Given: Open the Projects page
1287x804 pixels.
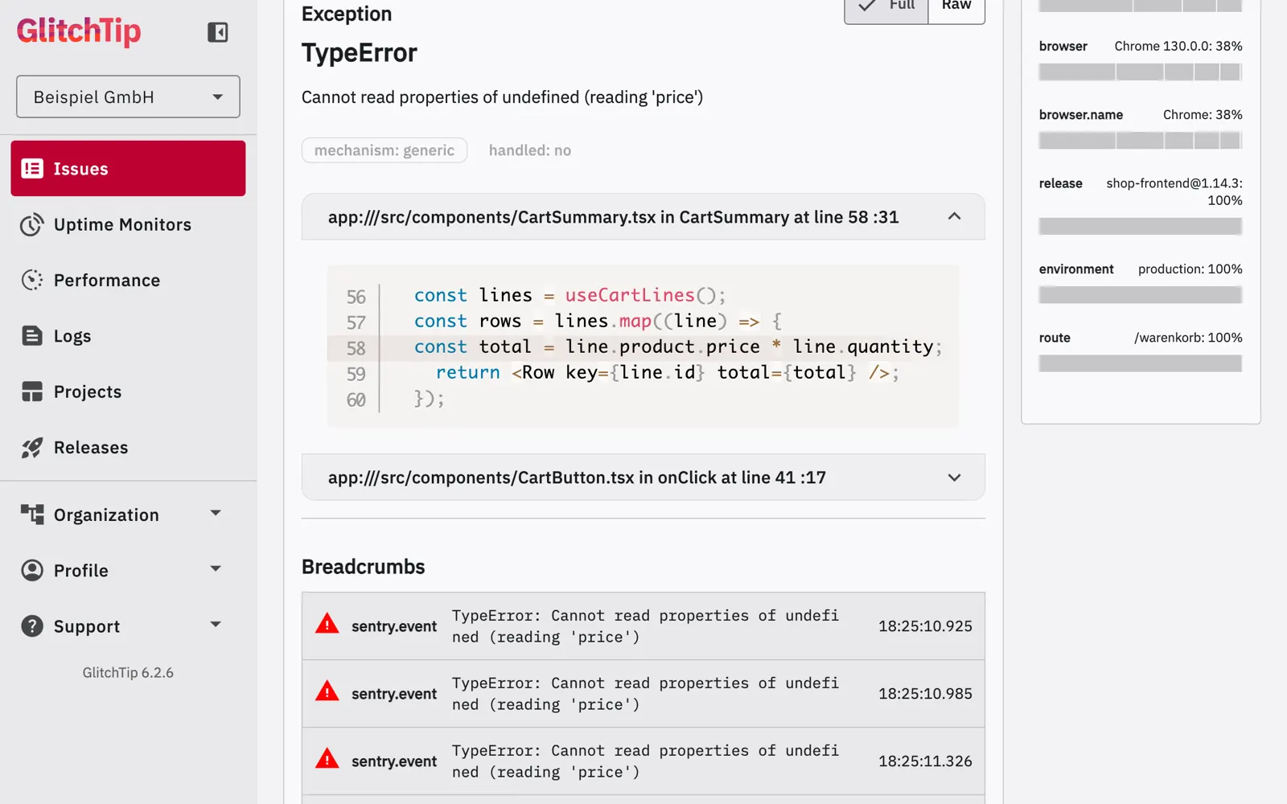Looking at the screenshot, I should click(x=129, y=392).
